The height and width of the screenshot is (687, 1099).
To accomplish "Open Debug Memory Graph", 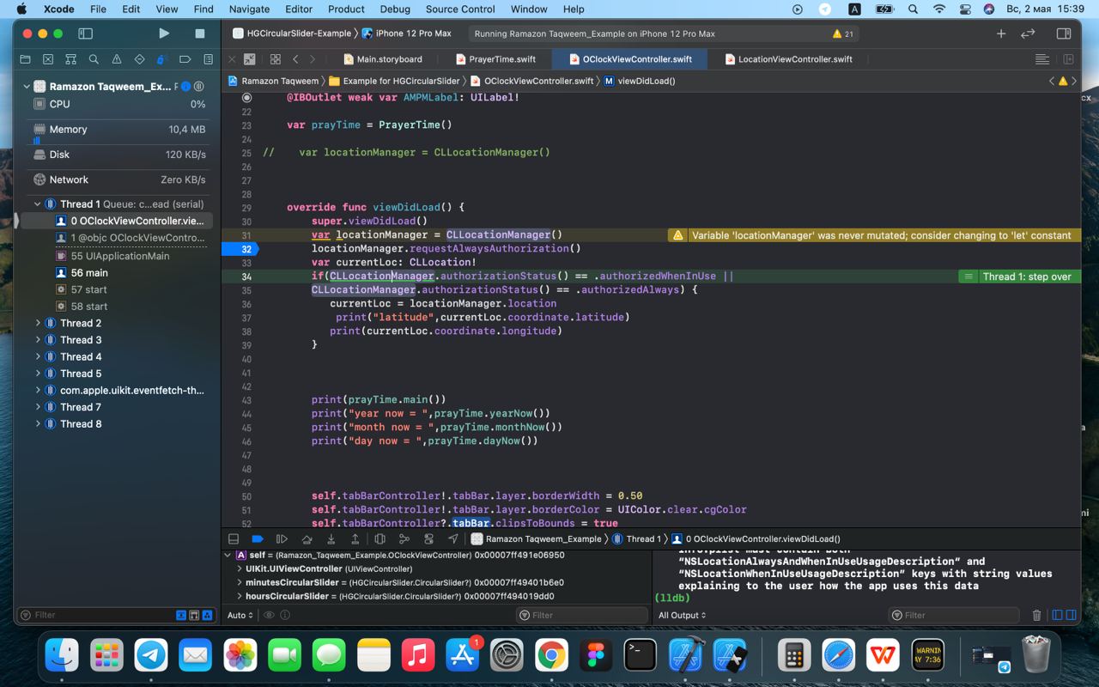I will tap(404, 538).
